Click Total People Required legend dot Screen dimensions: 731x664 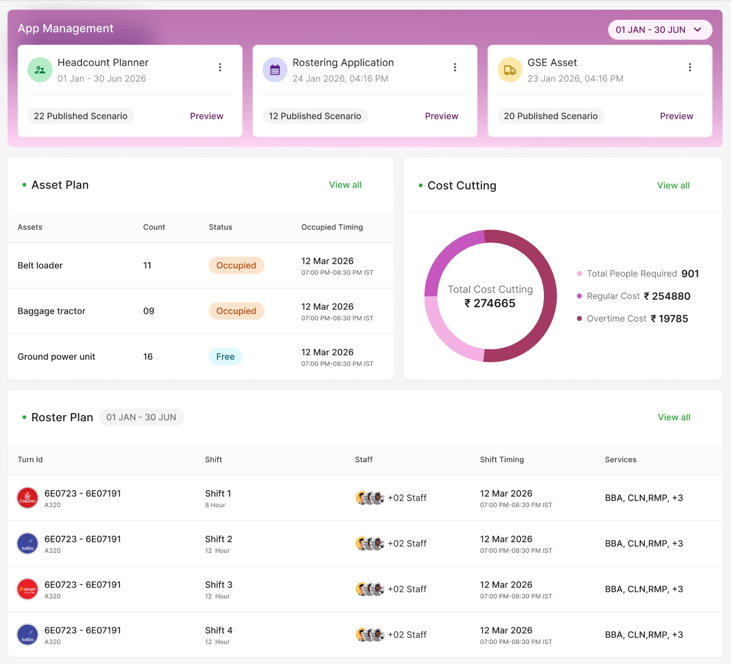coord(579,274)
